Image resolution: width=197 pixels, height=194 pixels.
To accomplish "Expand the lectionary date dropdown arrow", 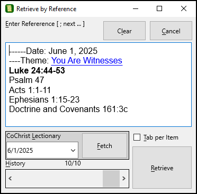I will [x=73, y=151].
